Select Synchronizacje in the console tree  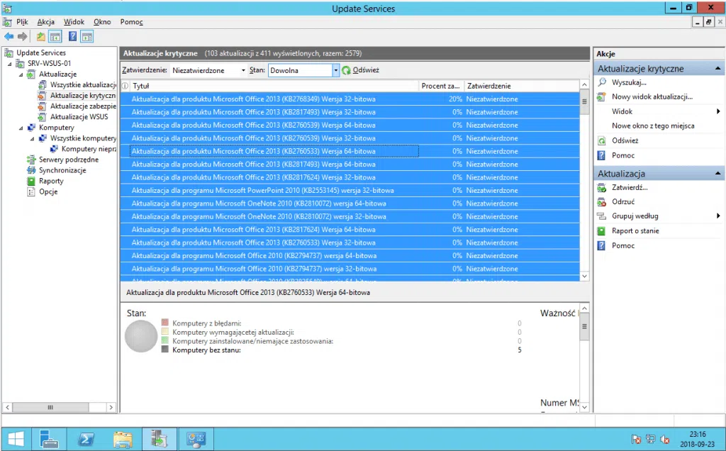pyautogui.click(x=62, y=170)
